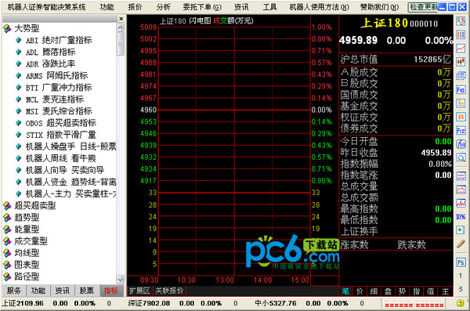
Task: Click the magnifier search icon
Action: [x=461, y=157]
